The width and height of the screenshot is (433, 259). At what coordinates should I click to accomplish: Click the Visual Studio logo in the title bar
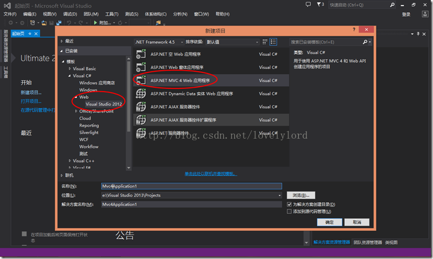pyautogui.click(x=7, y=6)
